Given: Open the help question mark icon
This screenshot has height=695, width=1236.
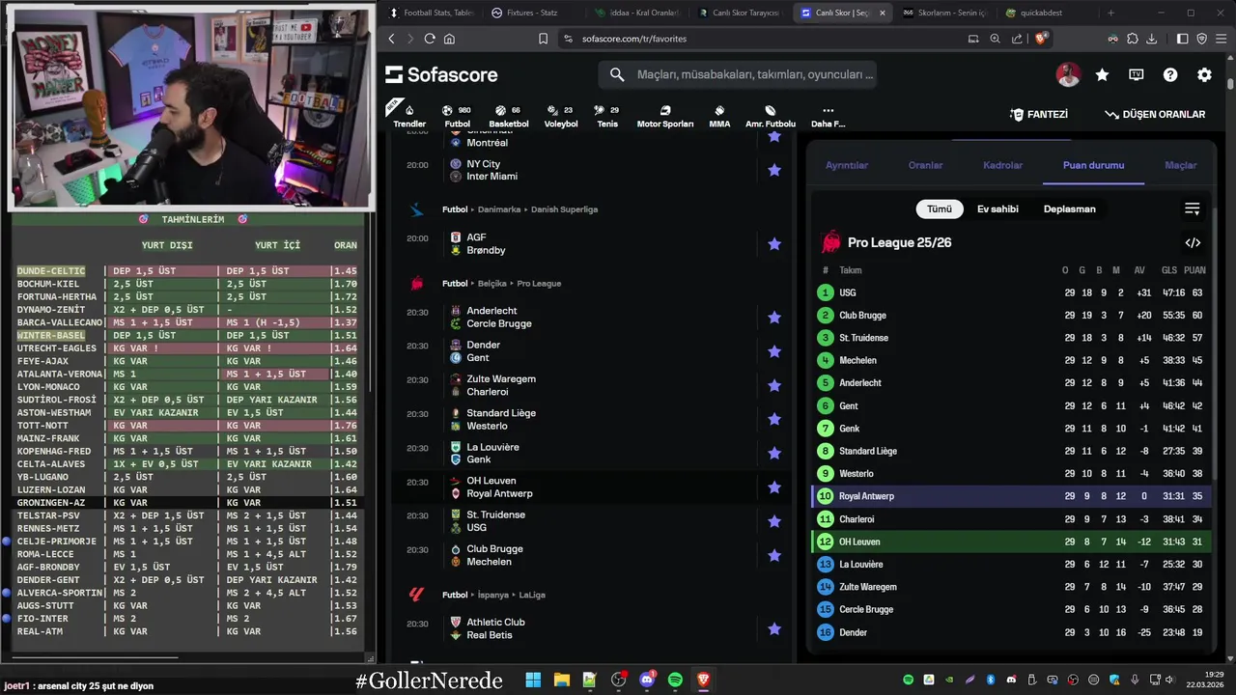Looking at the screenshot, I should pos(1170,74).
